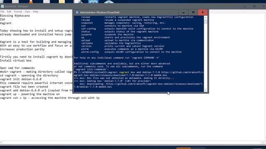Click 'For help on any individual command' line
This screenshot has height=149, width=266.
pyautogui.click(x=117, y=58)
